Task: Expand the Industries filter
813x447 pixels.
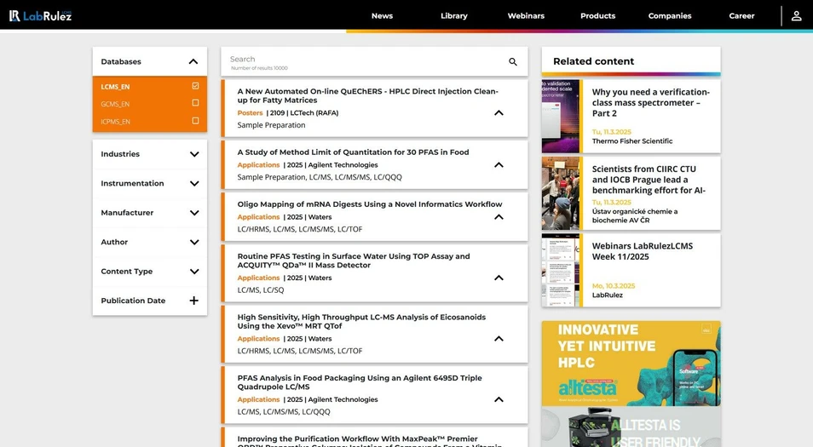Action: coord(194,154)
